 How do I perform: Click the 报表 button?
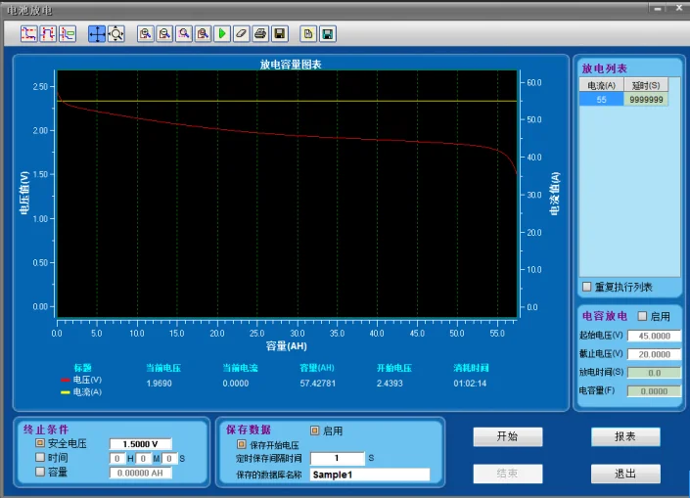pos(624,436)
